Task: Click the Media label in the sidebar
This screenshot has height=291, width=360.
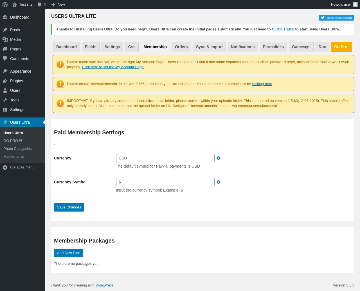Action: coord(15,39)
